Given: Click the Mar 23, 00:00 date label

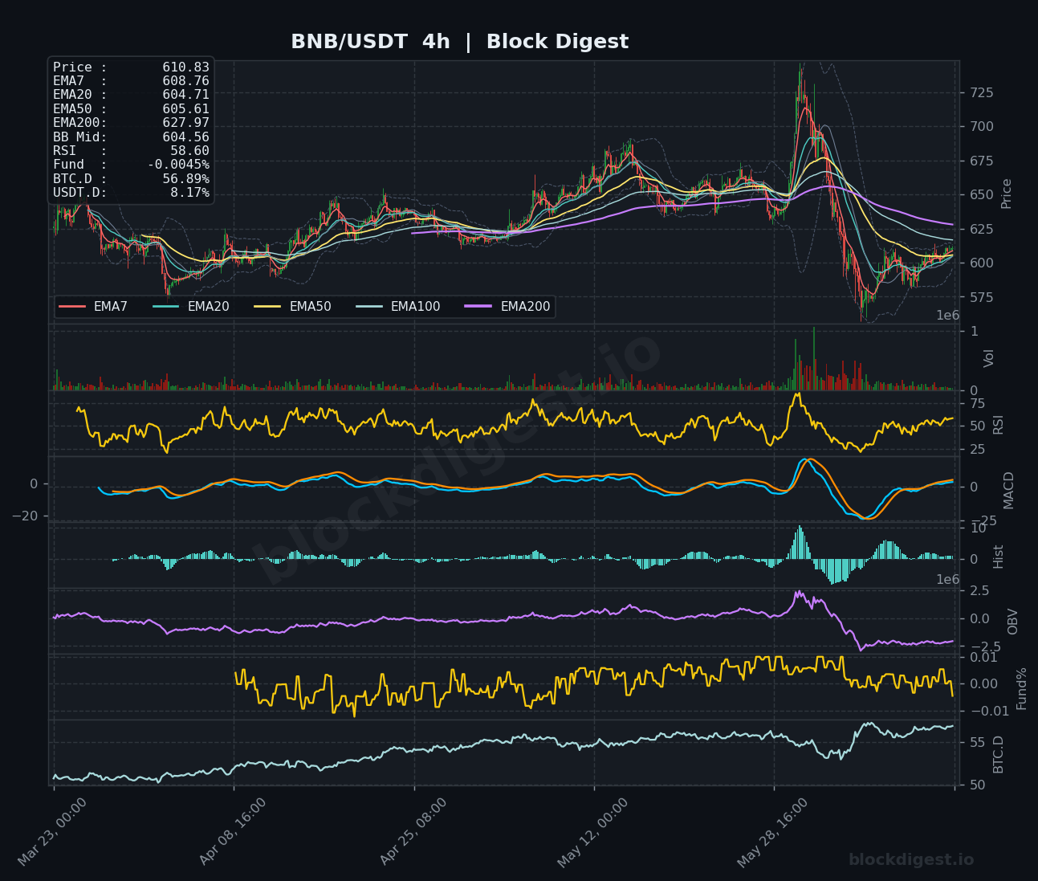Looking at the screenshot, I should tap(52, 832).
